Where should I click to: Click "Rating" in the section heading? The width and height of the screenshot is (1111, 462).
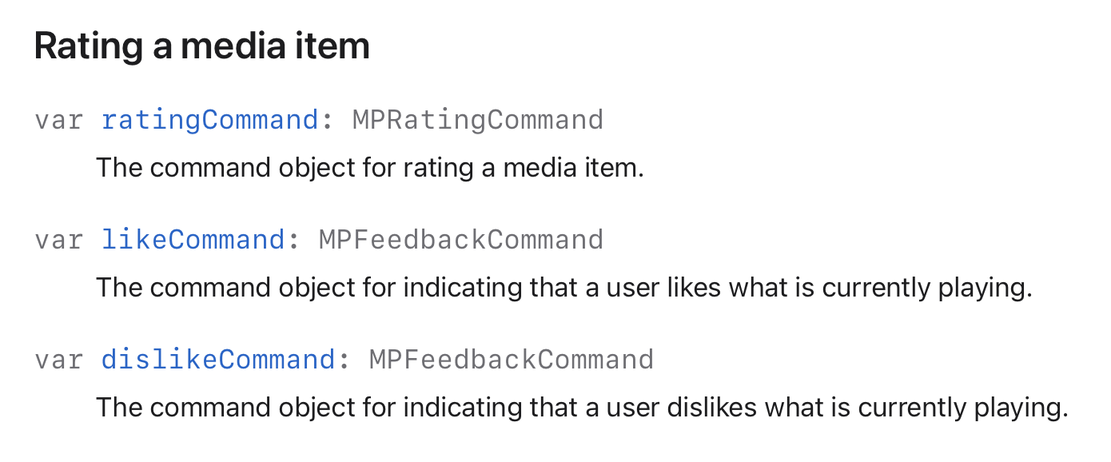pyautogui.click(x=85, y=47)
